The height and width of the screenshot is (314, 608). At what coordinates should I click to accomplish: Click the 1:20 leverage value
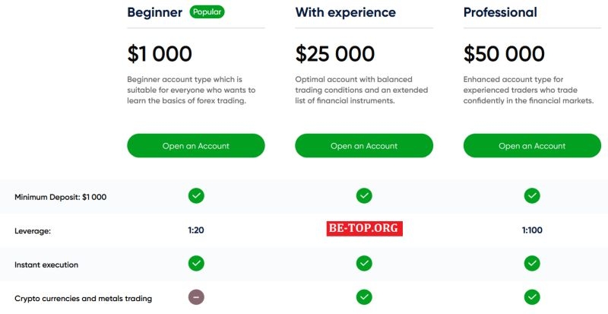[196, 230]
